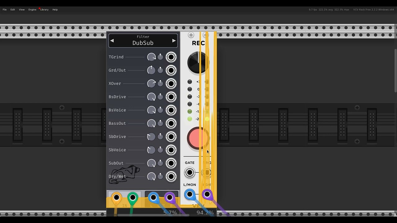Screen dimensions: 397x223
Task: Click the blue-cabled output jack on DubSub
Action: coord(154,197)
